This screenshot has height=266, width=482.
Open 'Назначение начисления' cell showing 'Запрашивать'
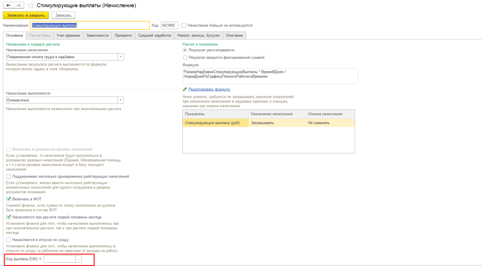click(276, 123)
